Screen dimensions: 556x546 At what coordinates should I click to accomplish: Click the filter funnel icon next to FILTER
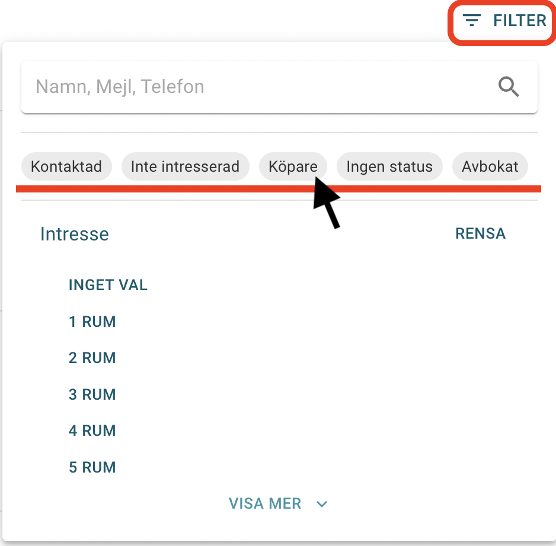(x=471, y=21)
